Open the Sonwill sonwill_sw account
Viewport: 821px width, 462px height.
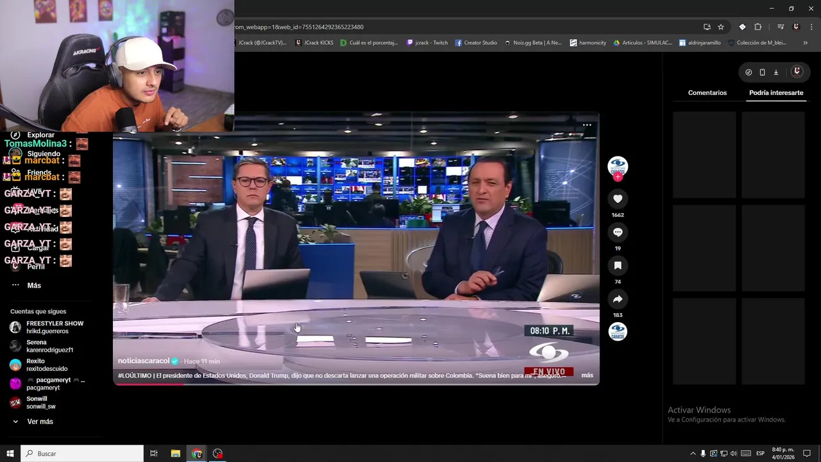click(33, 402)
